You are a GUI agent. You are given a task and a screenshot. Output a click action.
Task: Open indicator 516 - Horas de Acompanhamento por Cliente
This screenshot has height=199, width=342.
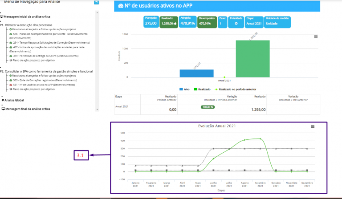click(x=49, y=36)
